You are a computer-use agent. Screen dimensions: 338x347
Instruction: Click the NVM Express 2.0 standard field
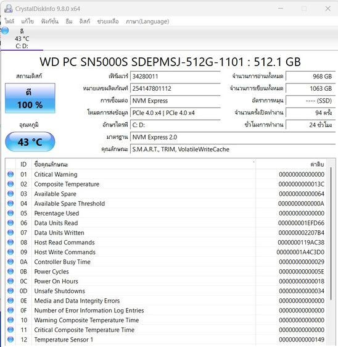(x=233, y=137)
